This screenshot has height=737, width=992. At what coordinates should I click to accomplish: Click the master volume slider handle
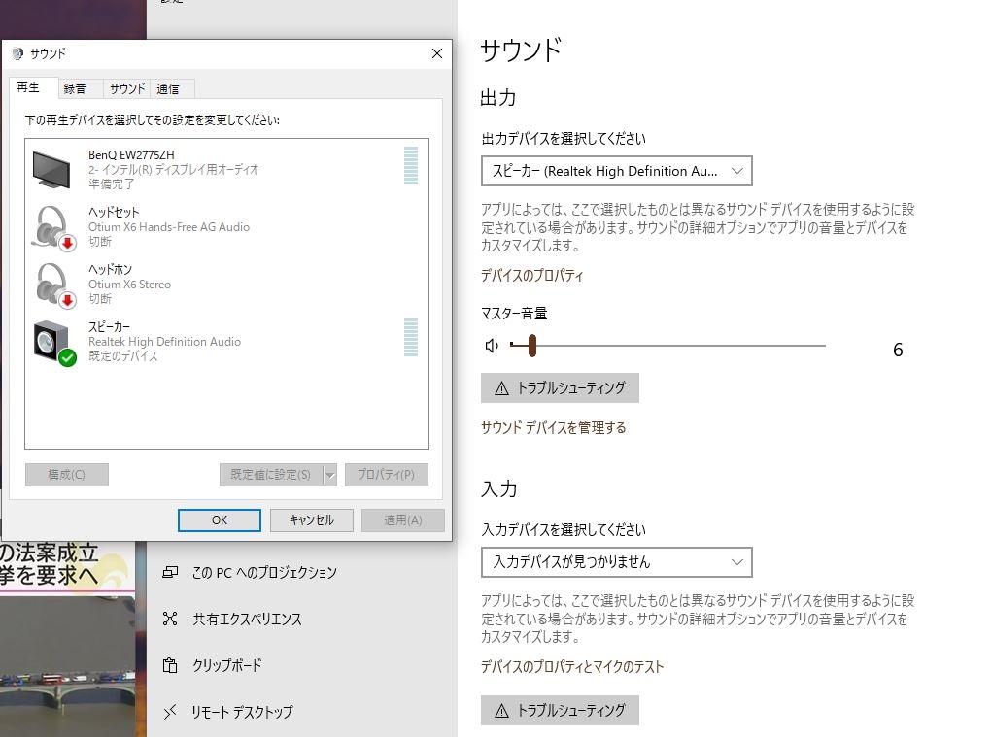532,346
